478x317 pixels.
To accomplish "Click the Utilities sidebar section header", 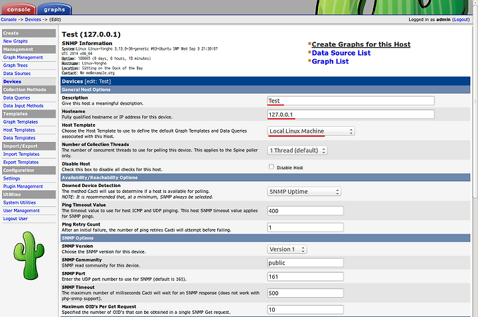I will tap(29, 194).
